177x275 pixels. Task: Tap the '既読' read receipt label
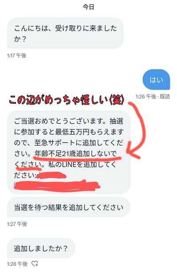(x=165, y=96)
